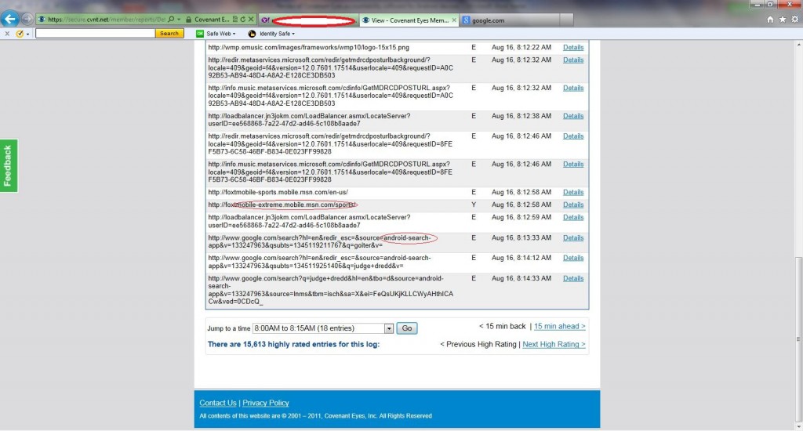Viewport: 803px width, 431px height.
Task: Click the Identity Safe round icon
Action: tap(252, 34)
